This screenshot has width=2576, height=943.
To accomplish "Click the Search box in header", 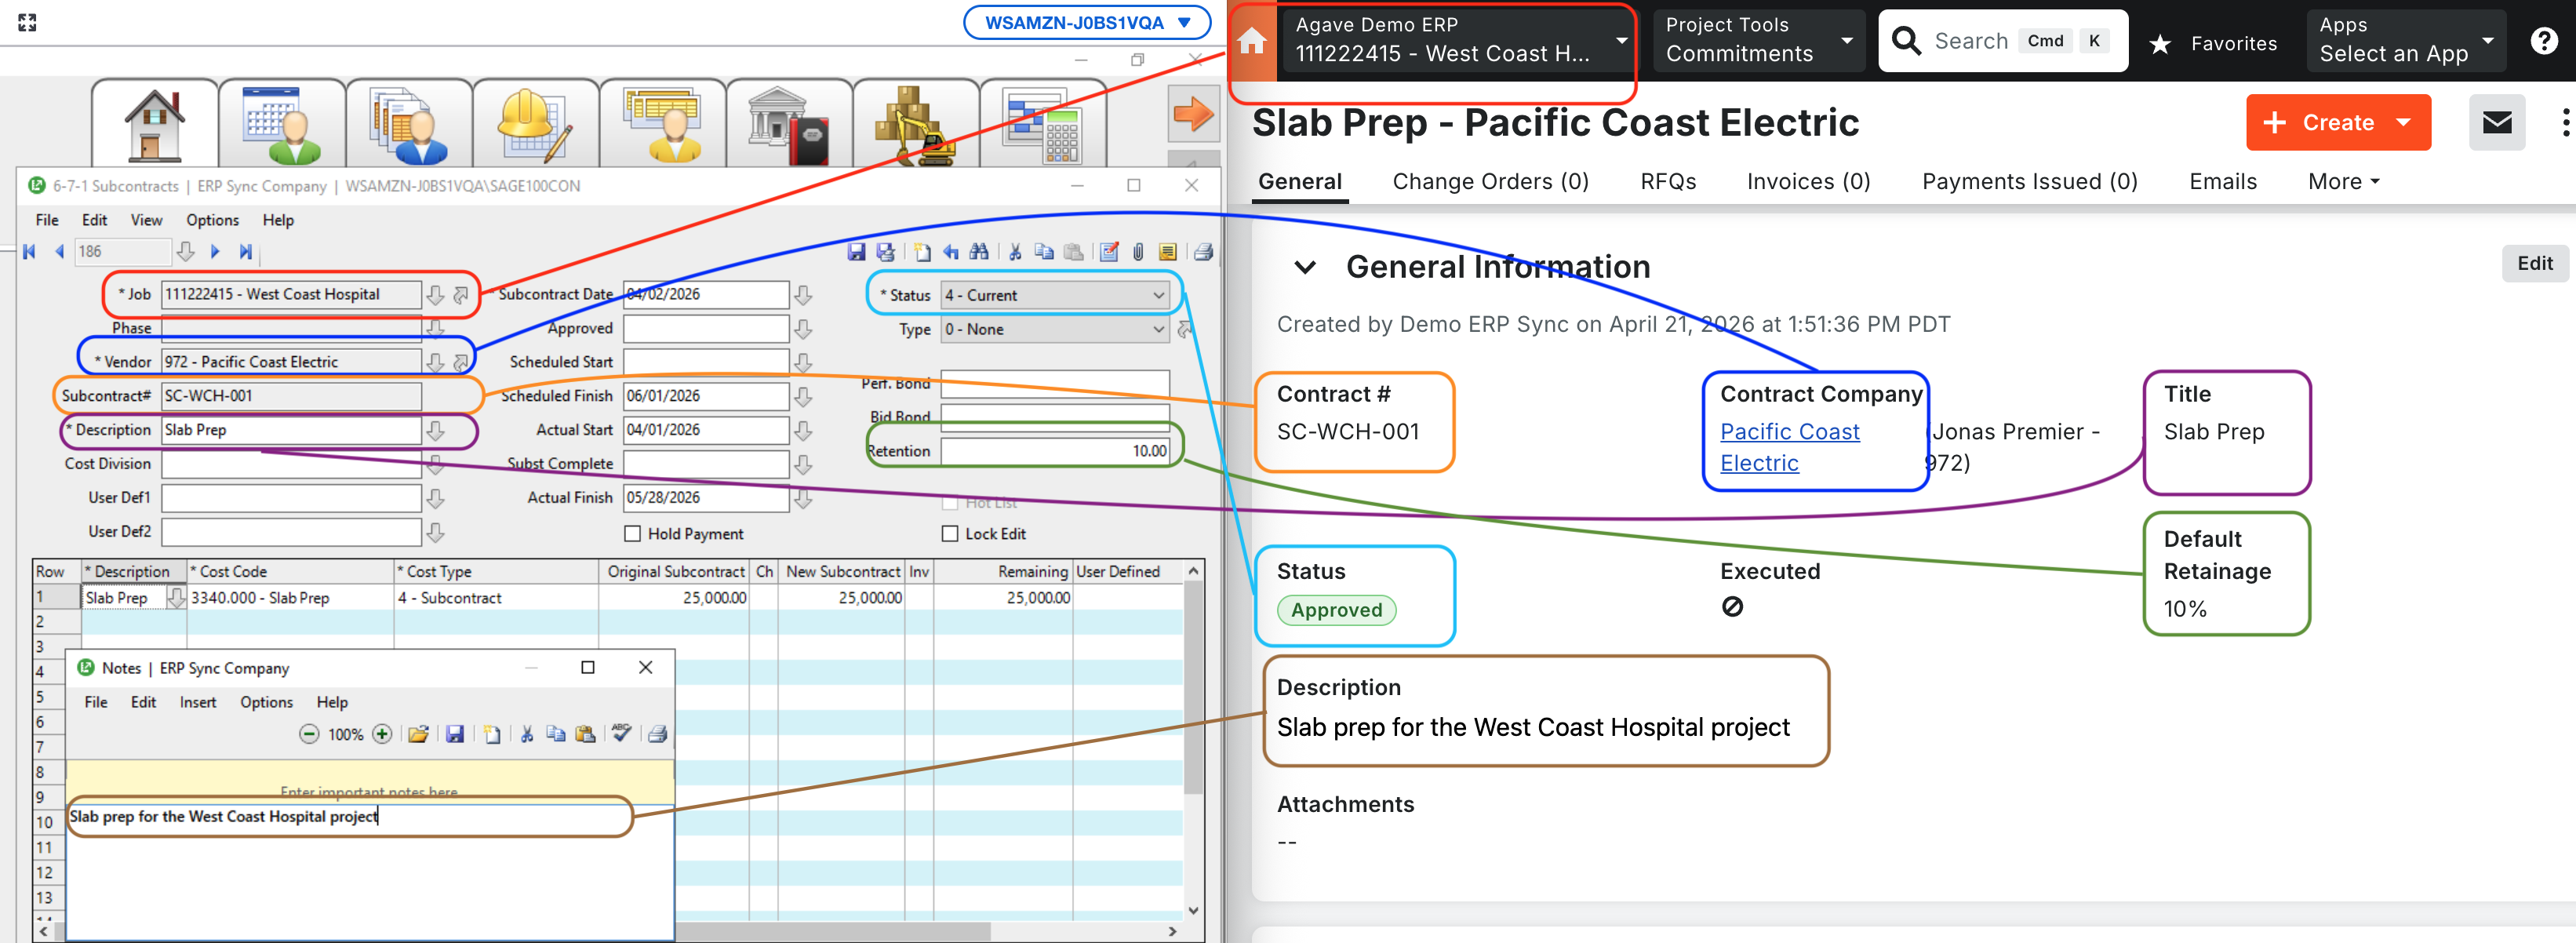I will coord(2002,41).
